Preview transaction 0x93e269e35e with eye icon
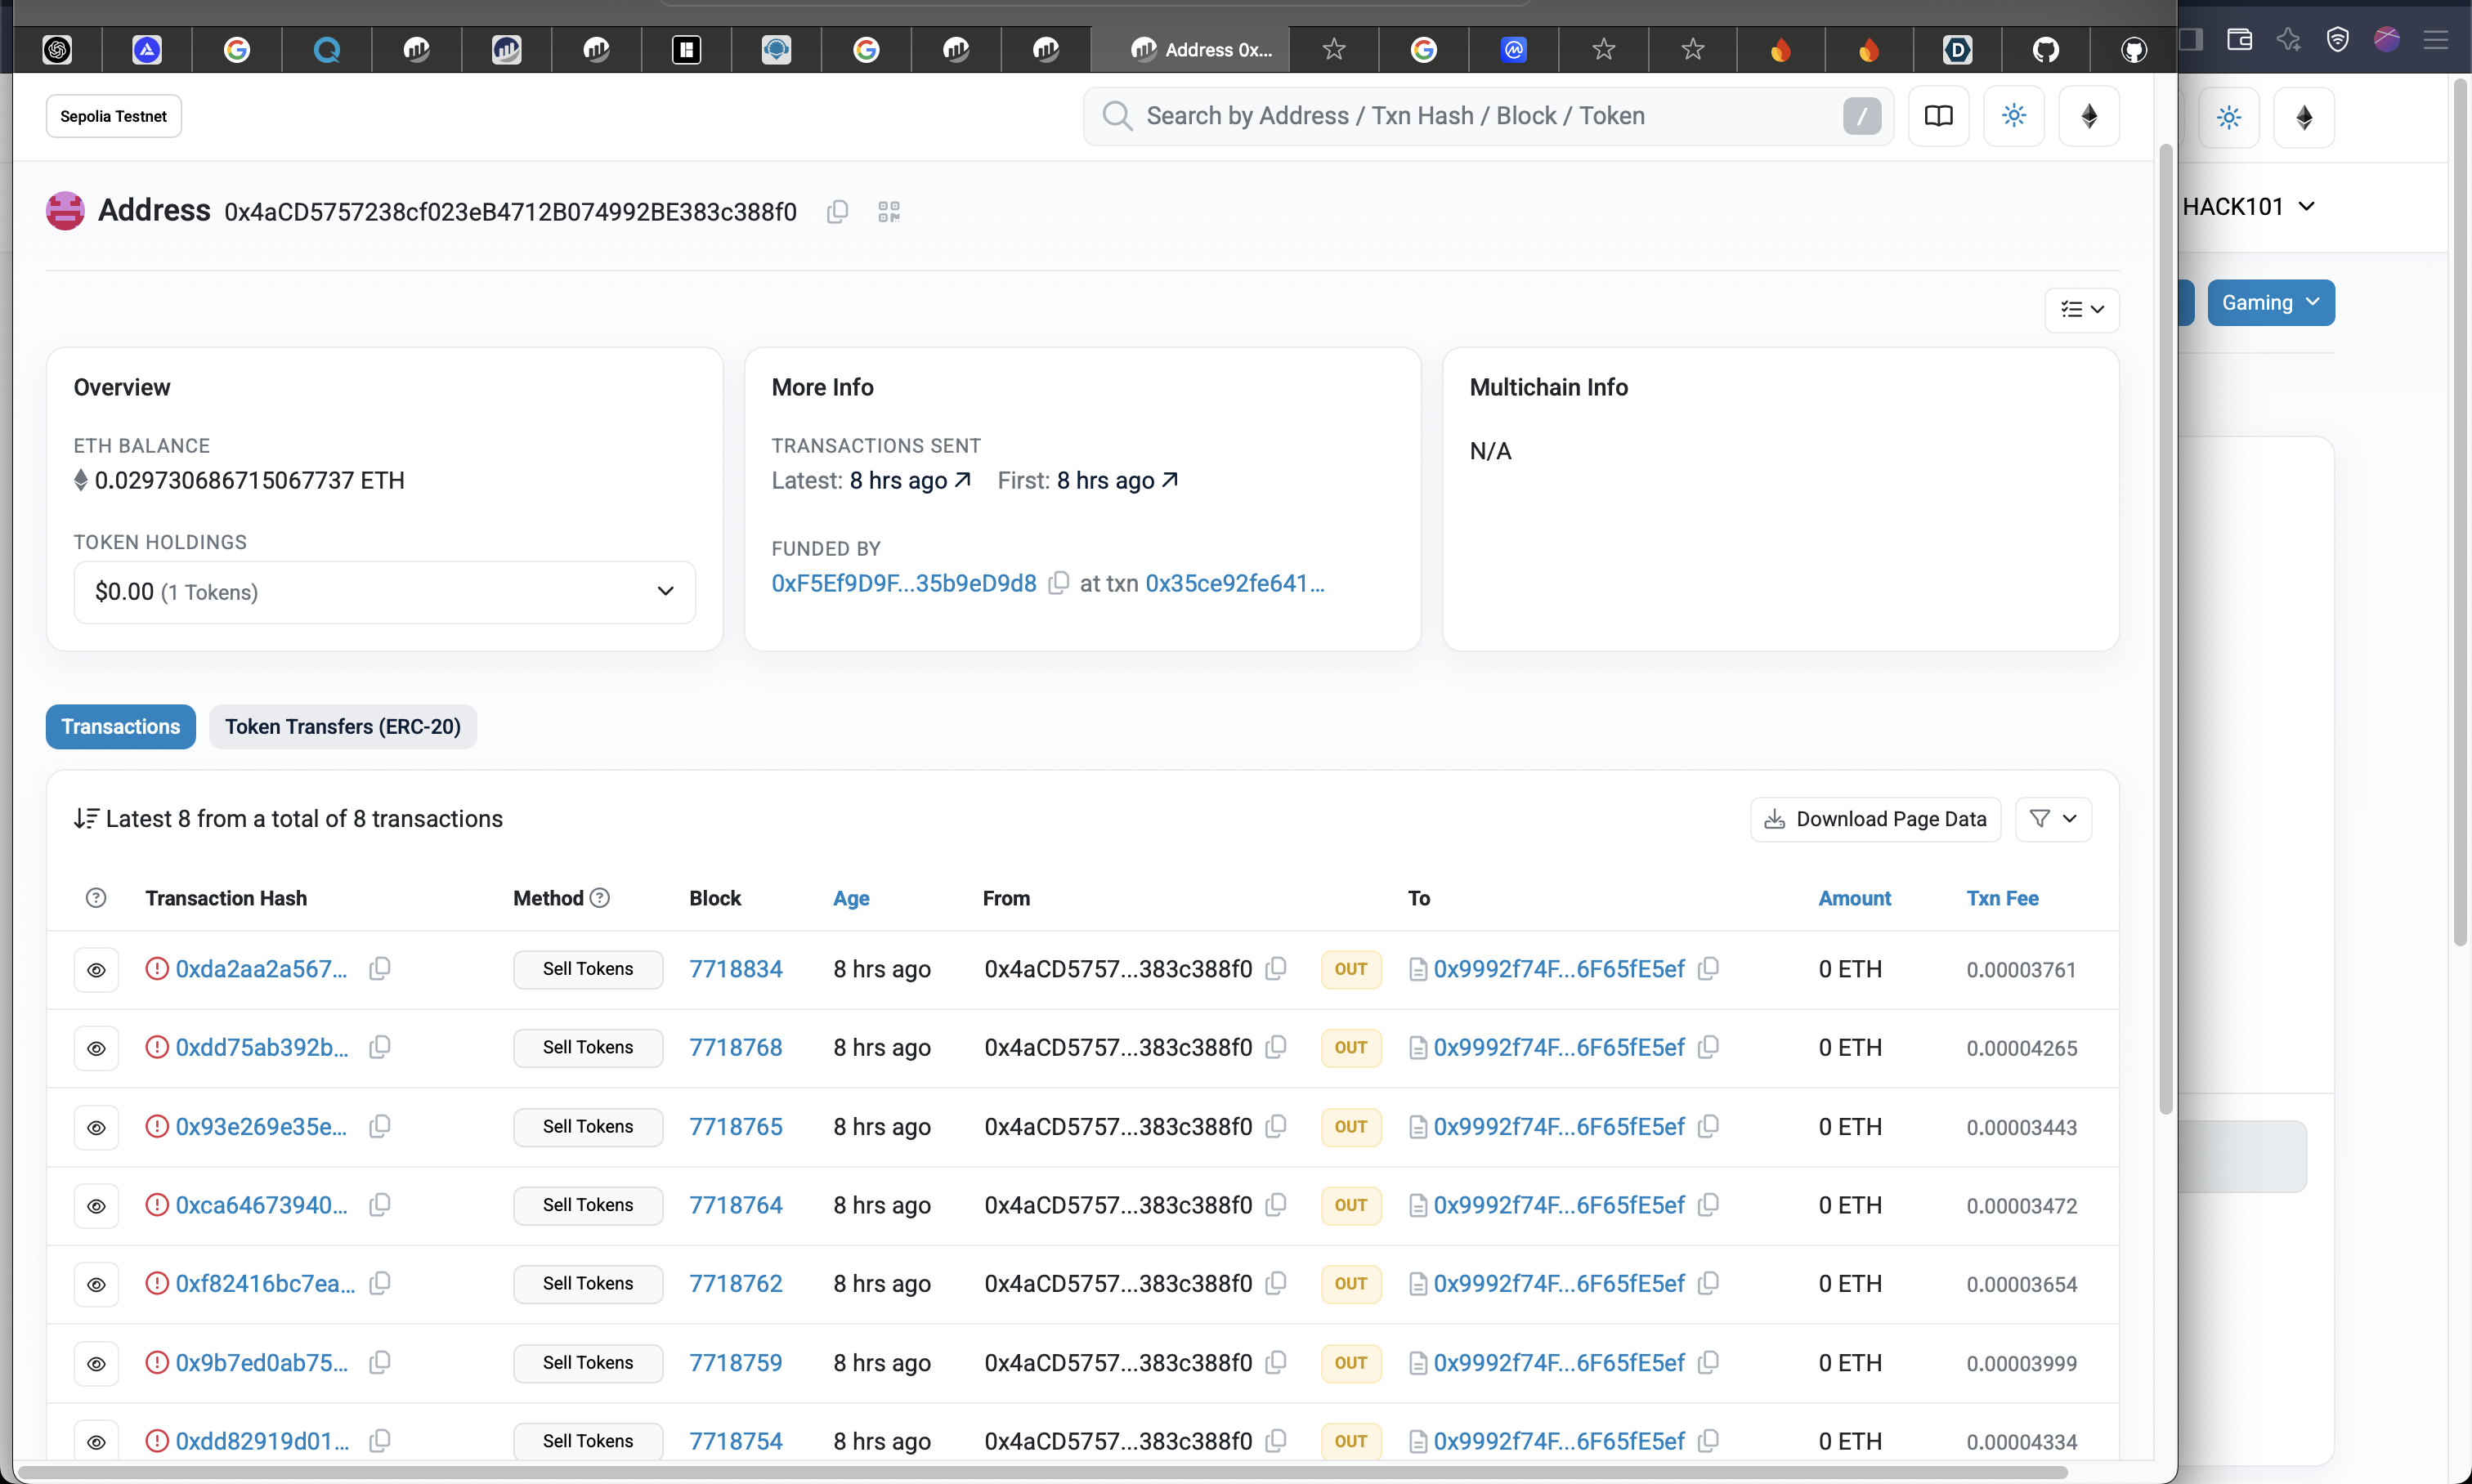This screenshot has width=2472, height=1484. tap(96, 1127)
